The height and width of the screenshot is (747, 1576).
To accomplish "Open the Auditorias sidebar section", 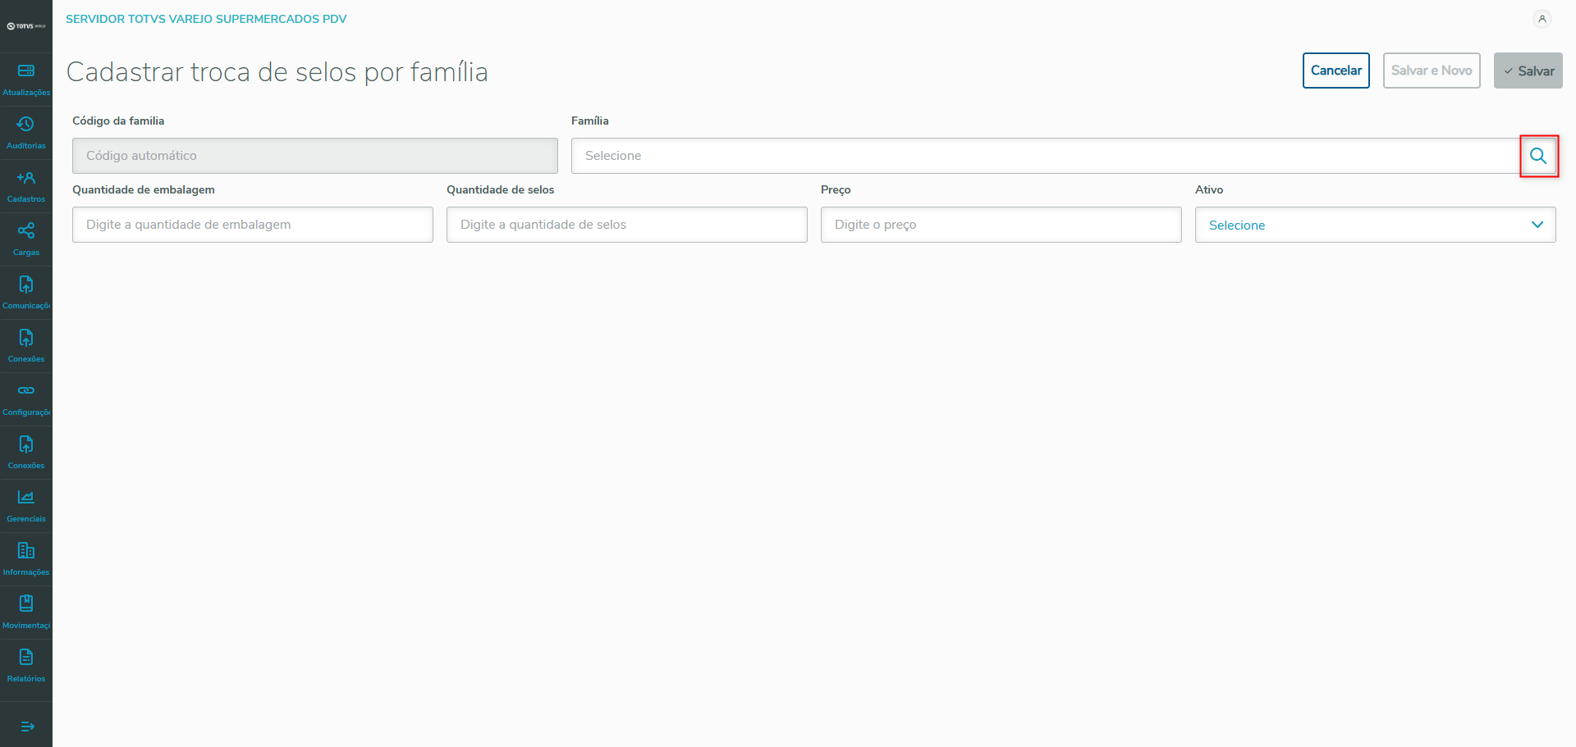I will [x=26, y=133].
